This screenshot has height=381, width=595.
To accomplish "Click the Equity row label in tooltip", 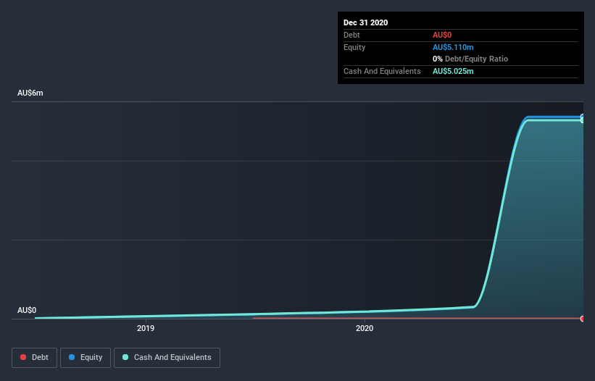I will (354, 47).
